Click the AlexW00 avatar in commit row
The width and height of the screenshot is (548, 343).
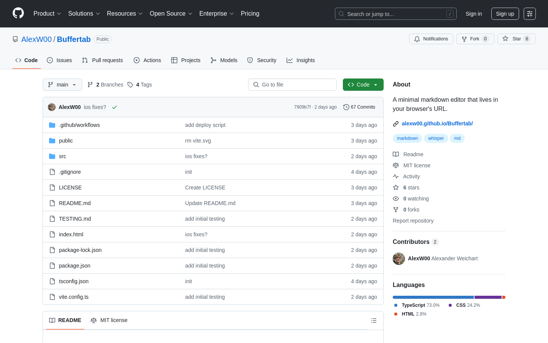click(52, 107)
